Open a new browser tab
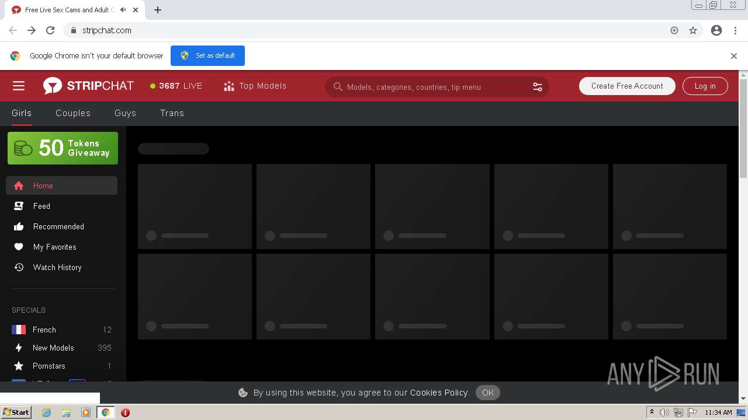The height and width of the screenshot is (420, 748). (x=158, y=10)
